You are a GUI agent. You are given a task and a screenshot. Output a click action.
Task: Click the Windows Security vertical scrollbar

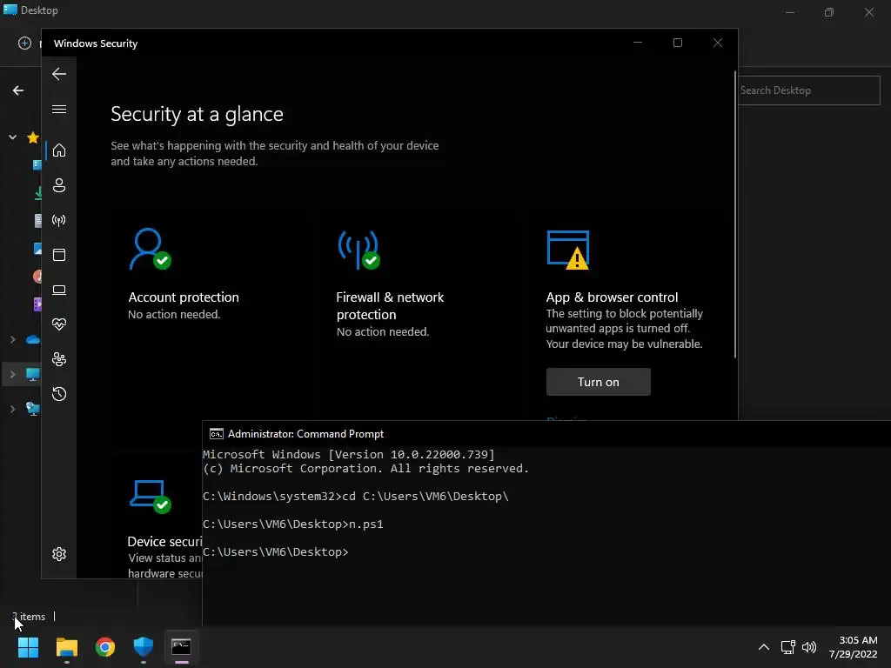734,215
